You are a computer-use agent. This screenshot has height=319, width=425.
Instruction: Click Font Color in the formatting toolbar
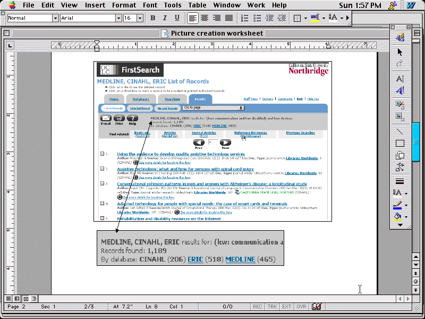[333, 18]
